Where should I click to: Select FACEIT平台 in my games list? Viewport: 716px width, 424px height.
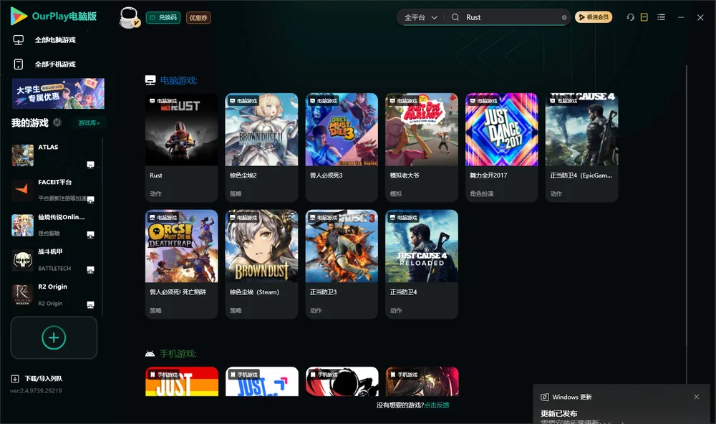click(x=55, y=190)
